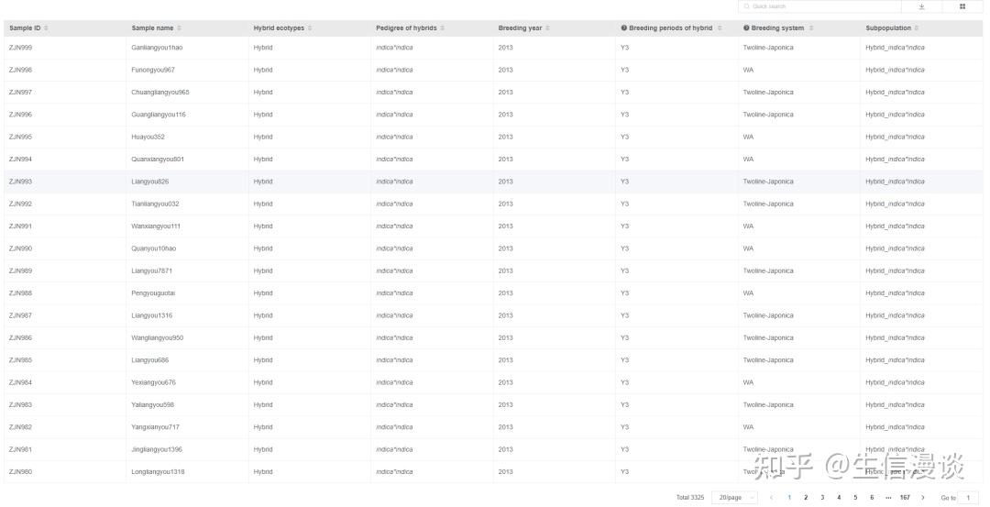Click help icon beside Breeding periods of hybrid
The width and height of the screenshot is (990, 507).
pyautogui.click(x=624, y=28)
